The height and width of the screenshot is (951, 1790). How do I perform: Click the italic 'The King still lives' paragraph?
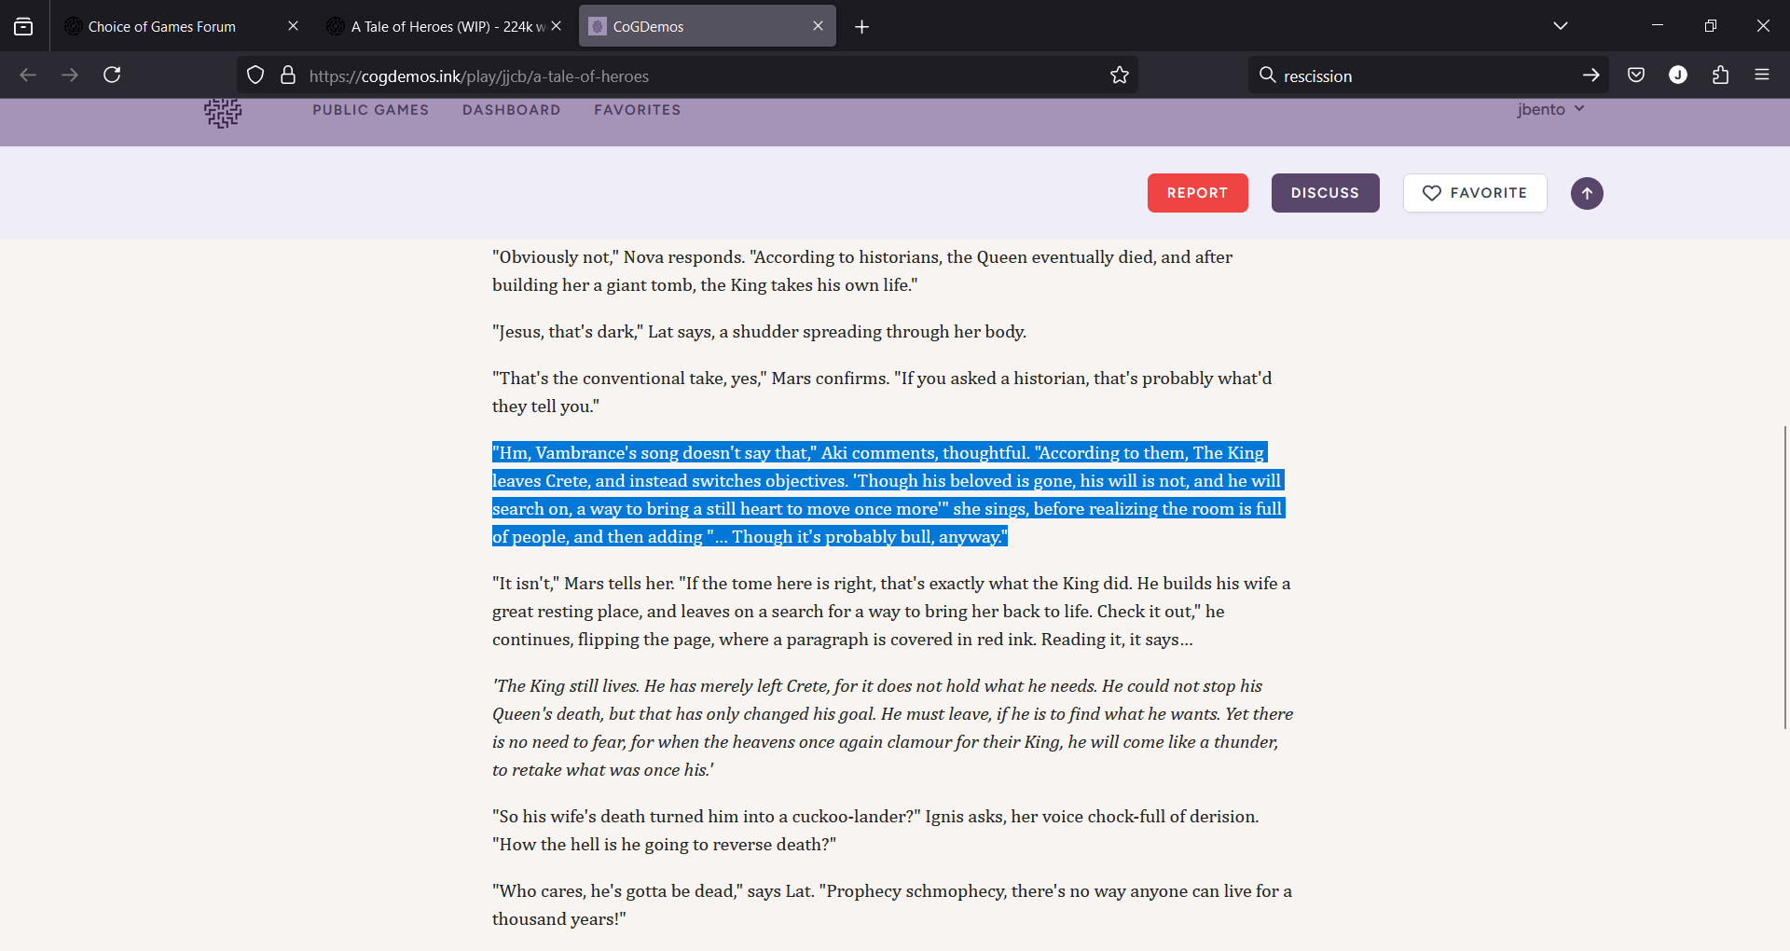click(x=892, y=728)
